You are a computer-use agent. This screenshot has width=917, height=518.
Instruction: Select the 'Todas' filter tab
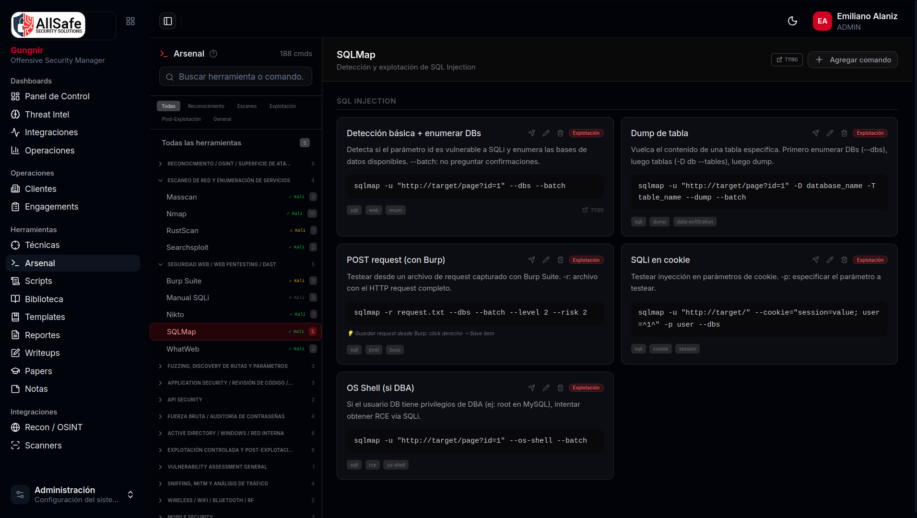(x=168, y=106)
